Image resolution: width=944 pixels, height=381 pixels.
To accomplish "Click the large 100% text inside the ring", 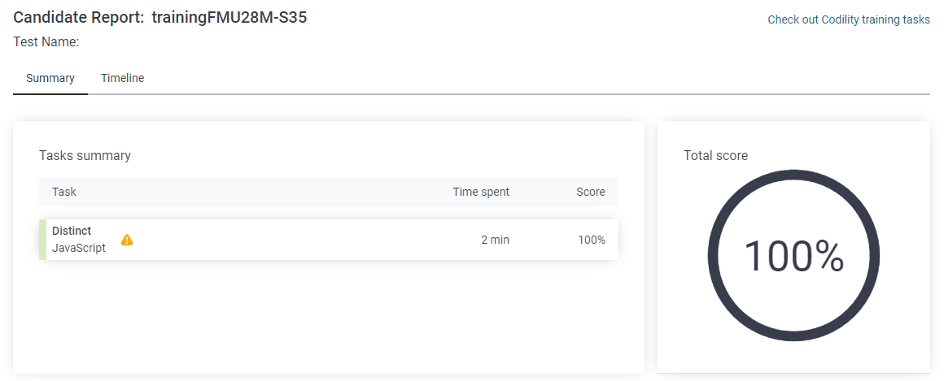I will click(x=793, y=257).
